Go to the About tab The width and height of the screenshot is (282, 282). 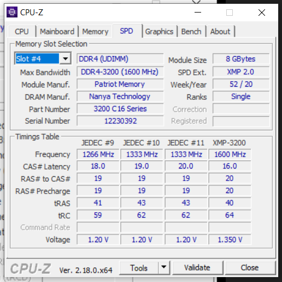[x=220, y=32]
